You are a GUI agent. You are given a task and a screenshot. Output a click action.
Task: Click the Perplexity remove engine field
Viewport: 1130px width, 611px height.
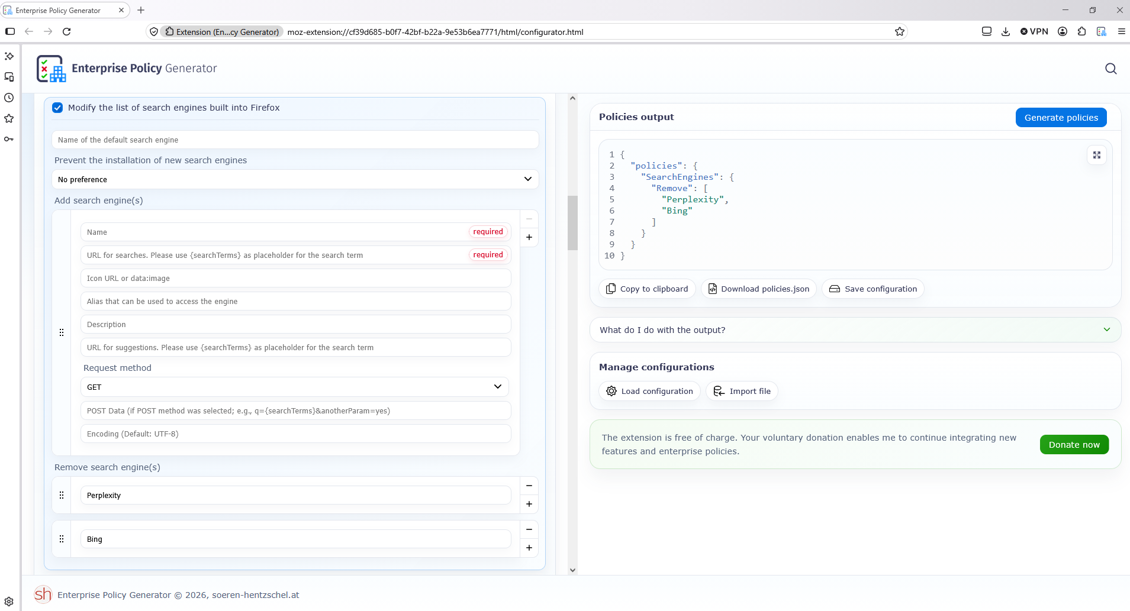coord(295,495)
